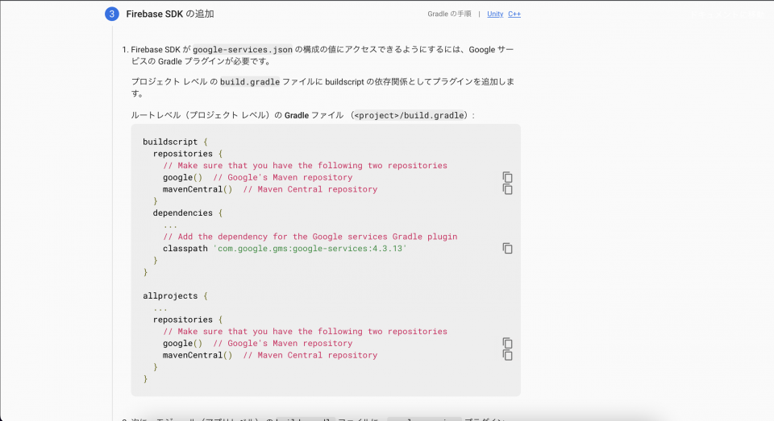
Task: Copy the mavenCentral() line in the buildscript block
Action: click(x=507, y=189)
